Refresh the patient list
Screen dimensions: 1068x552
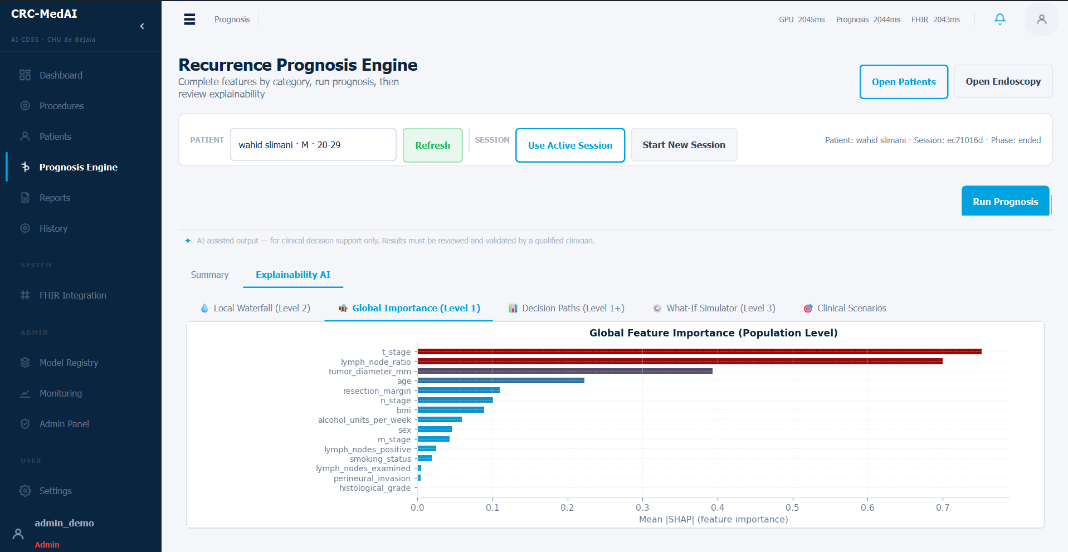pyautogui.click(x=432, y=145)
